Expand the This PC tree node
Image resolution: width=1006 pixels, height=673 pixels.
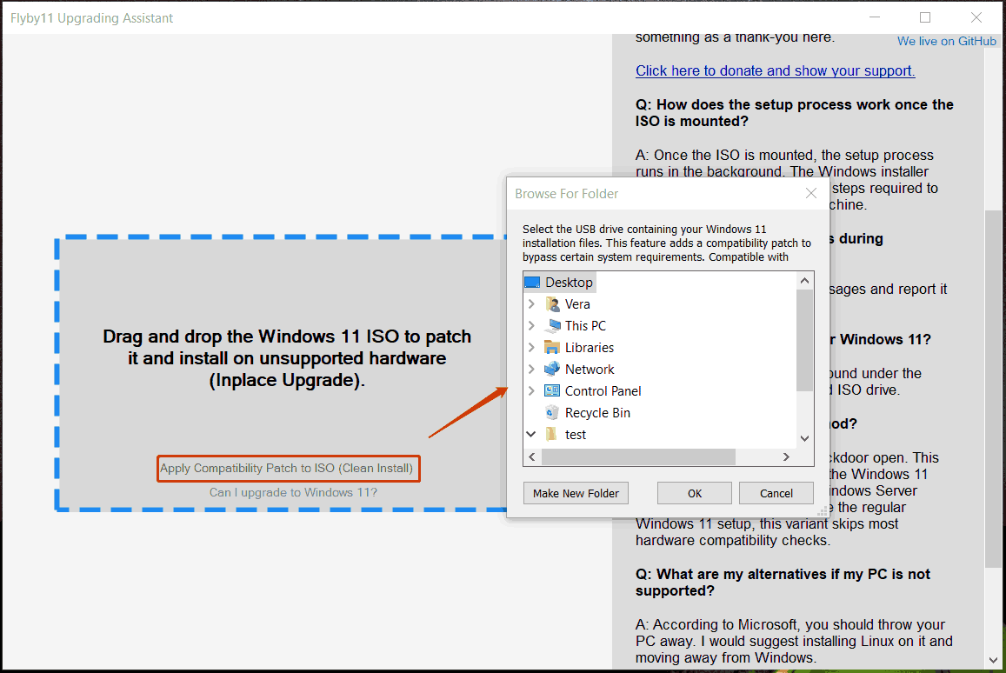click(x=533, y=325)
